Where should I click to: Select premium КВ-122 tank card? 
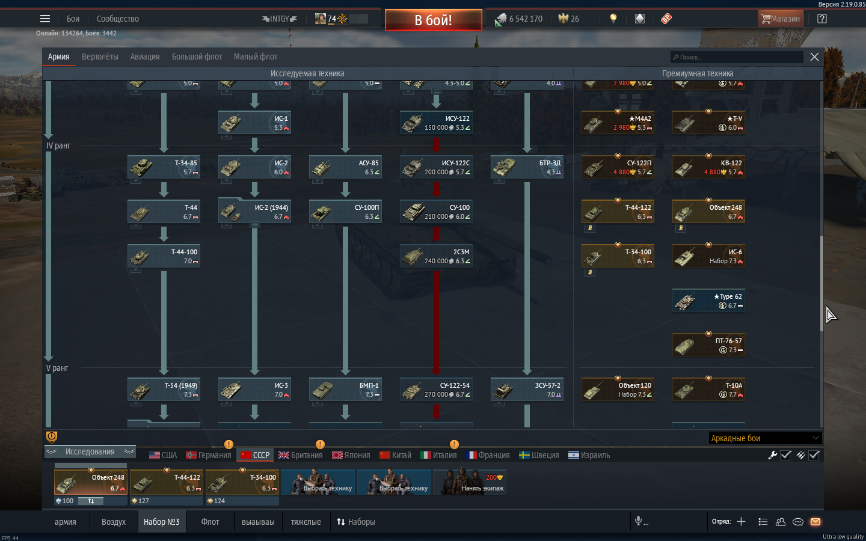[708, 167]
